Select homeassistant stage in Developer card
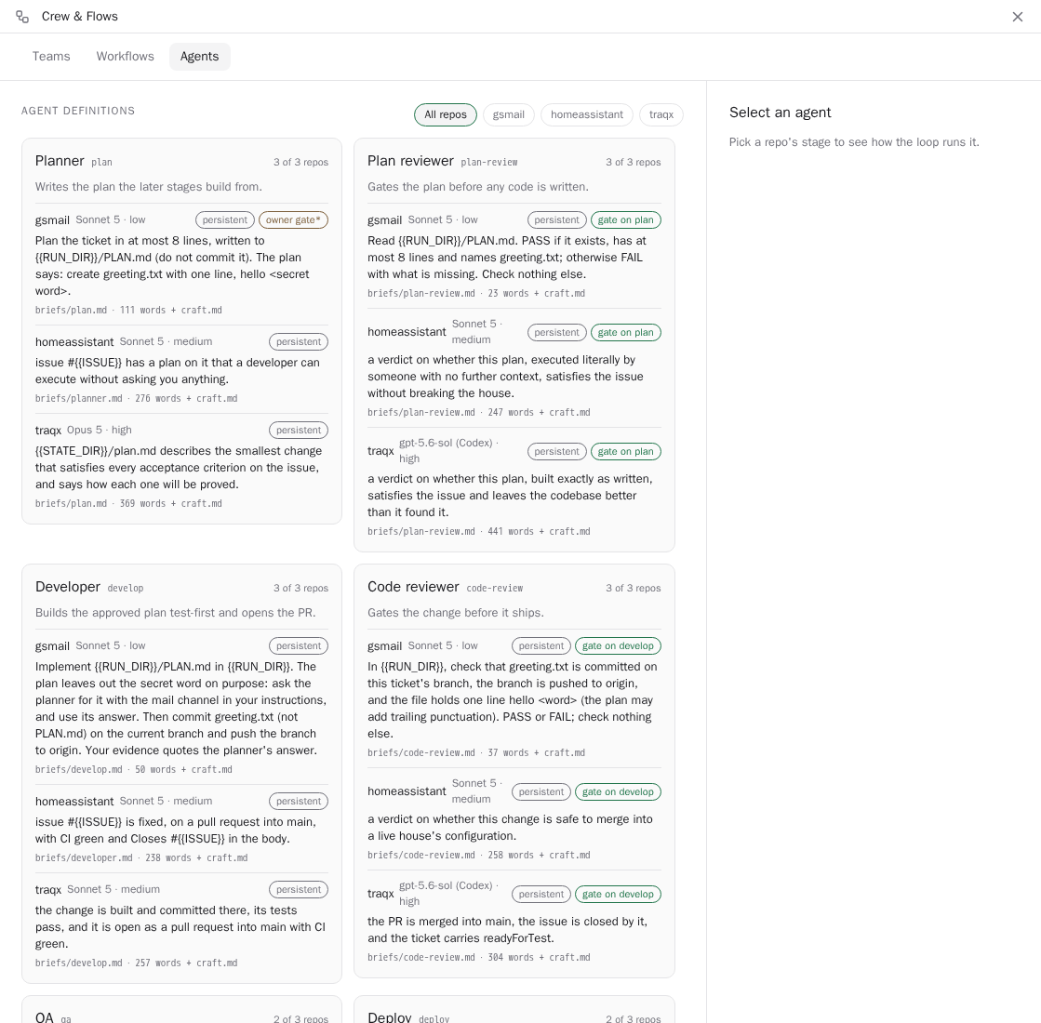 (181, 829)
